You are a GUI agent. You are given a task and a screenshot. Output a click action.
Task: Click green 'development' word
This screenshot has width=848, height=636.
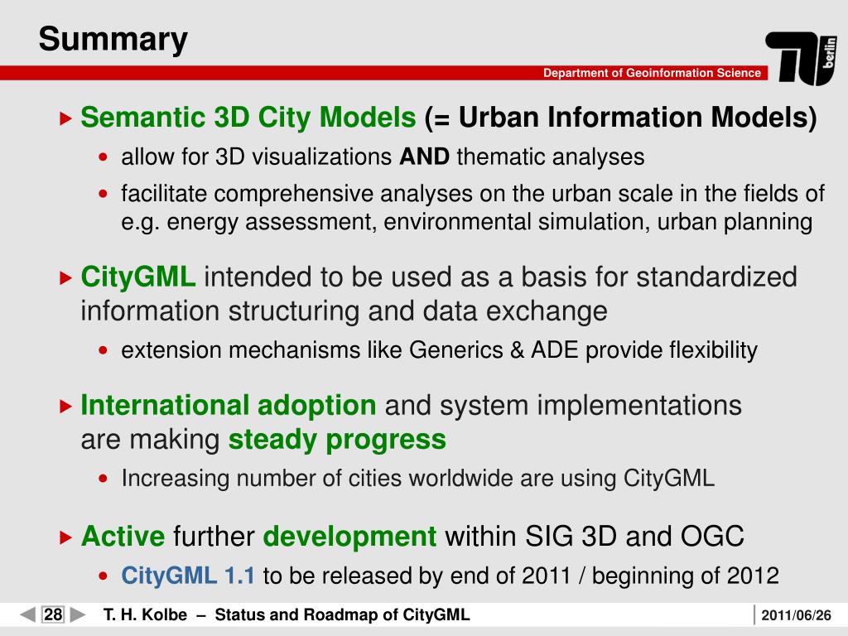[x=349, y=537]
